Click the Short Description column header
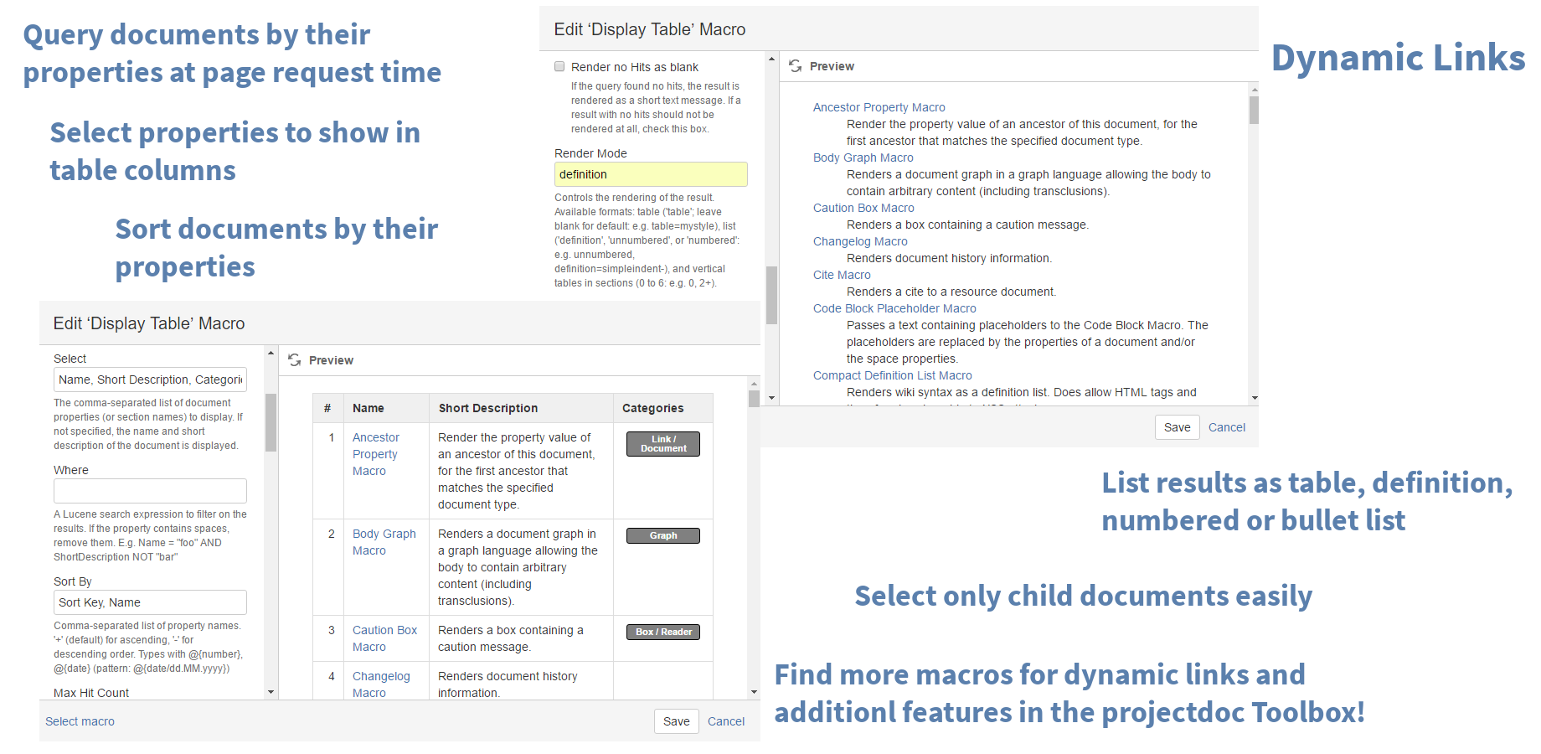1541x754 pixels. tap(487, 408)
